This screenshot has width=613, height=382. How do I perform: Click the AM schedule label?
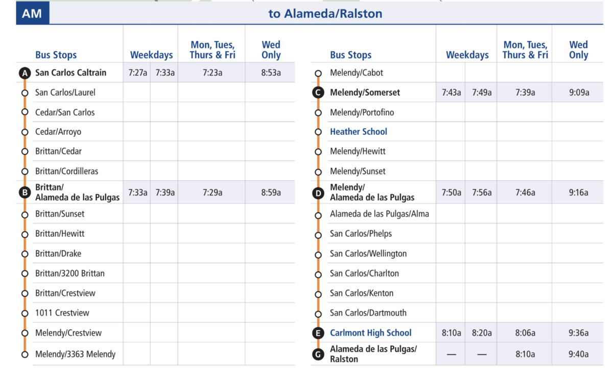(x=32, y=14)
